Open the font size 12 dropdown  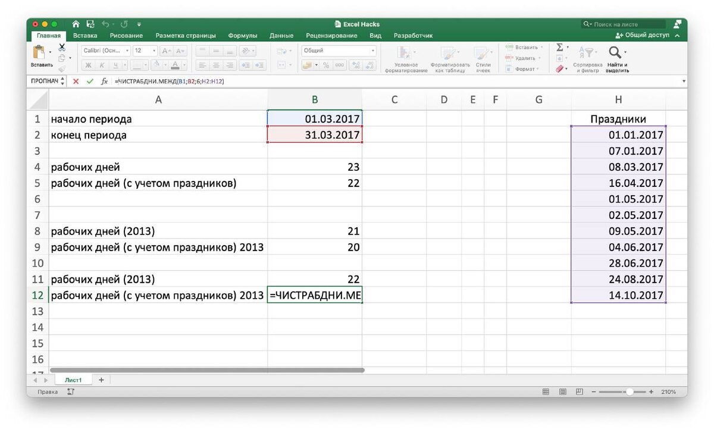coord(145,51)
